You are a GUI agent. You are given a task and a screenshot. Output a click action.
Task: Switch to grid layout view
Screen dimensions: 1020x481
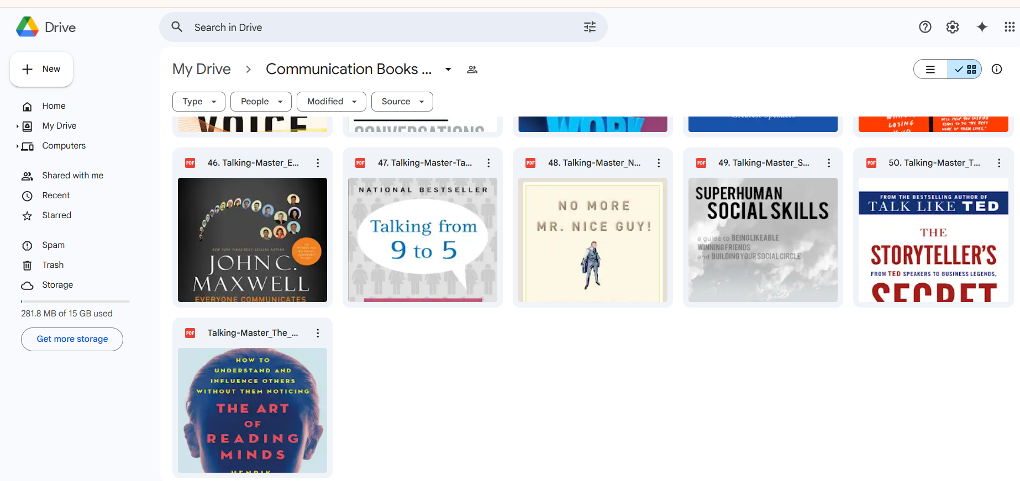pyautogui.click(x=965, y=69)
